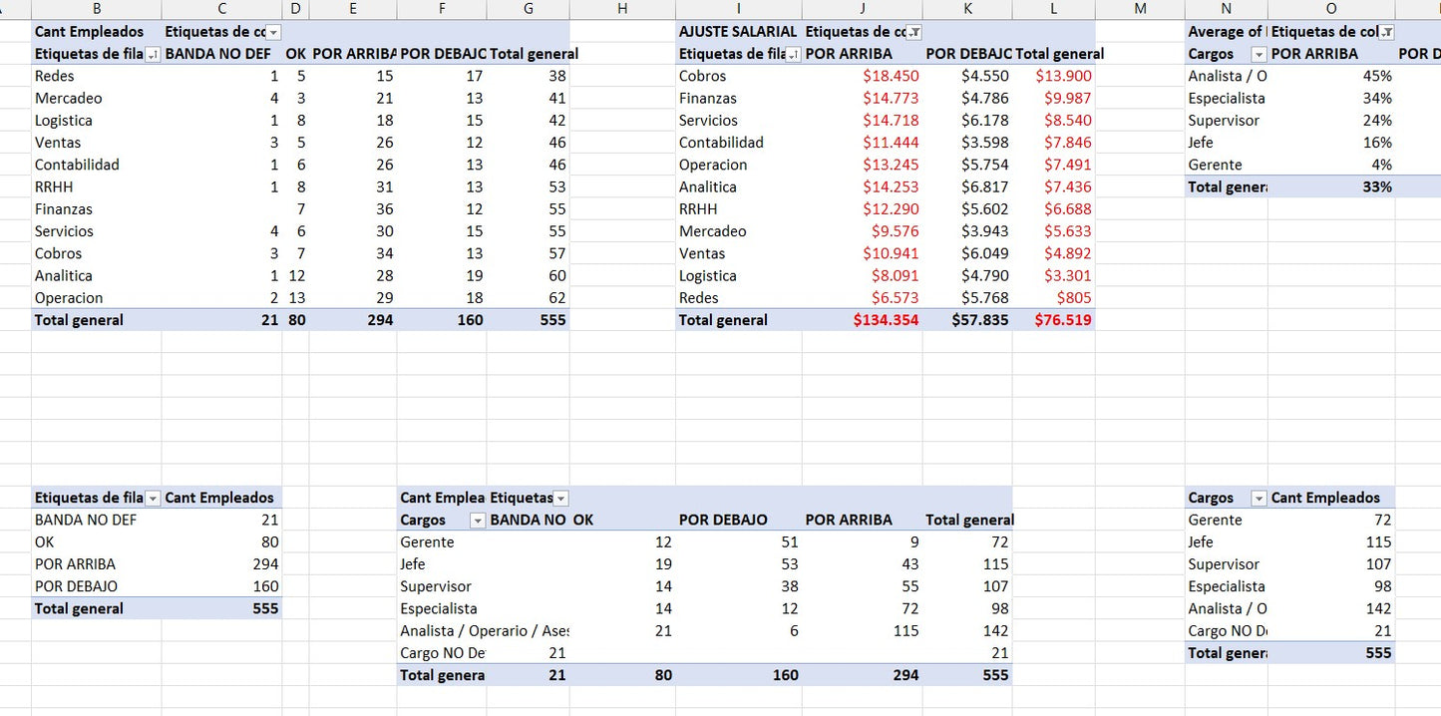Select column O header

[x=1331, y=9]
